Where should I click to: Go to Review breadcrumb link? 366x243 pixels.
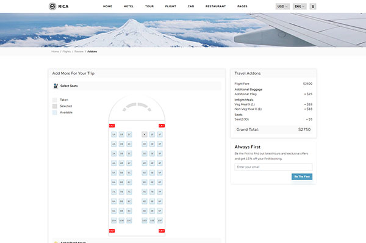click(x=79, y=51)
